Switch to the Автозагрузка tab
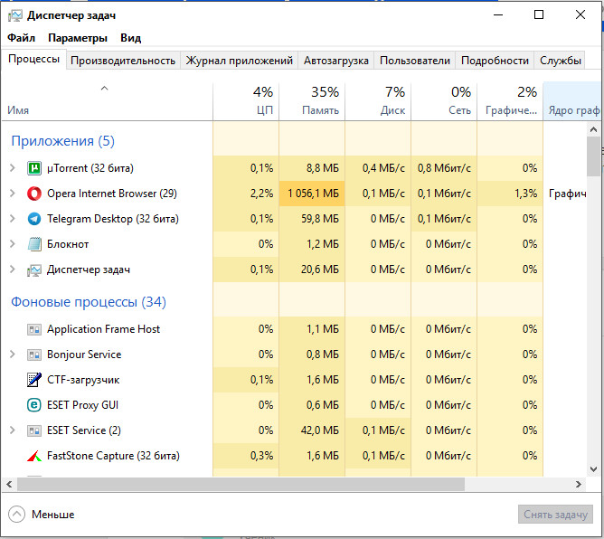 (x=335, y=61)
